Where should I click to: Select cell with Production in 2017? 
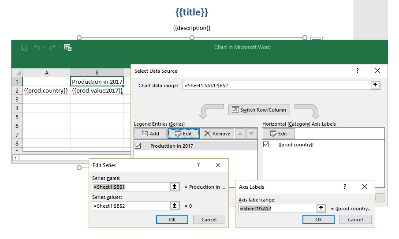point(97,82)
